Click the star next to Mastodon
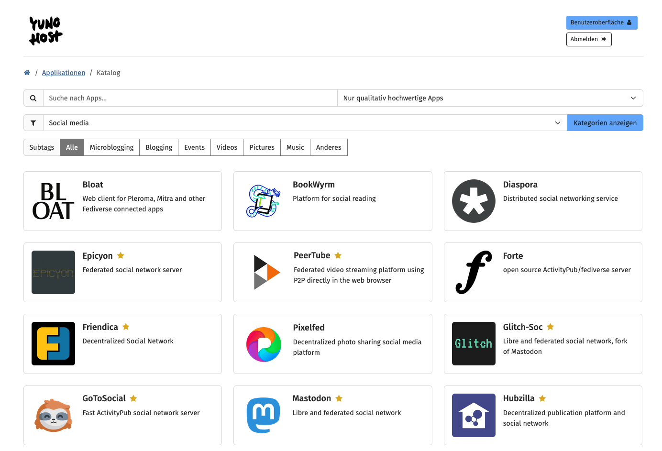This screenshot has width=662, height=451. coord(339,398)
